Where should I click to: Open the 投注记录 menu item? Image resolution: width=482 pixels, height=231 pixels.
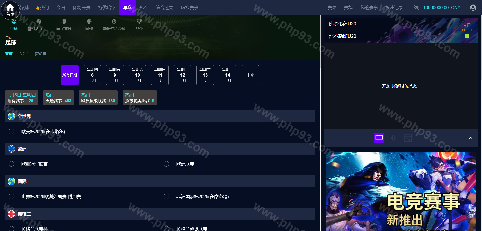click(394, 8)
